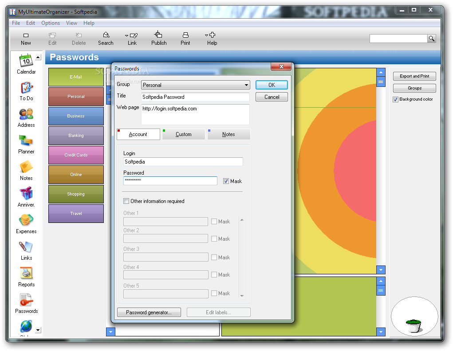Viewport: 453px width, 351px height.
Task: Open the Reports module
Action: coord(26,277)
